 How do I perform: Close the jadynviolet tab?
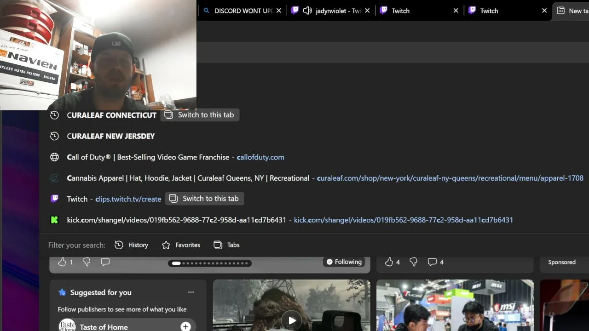(367, 11)
